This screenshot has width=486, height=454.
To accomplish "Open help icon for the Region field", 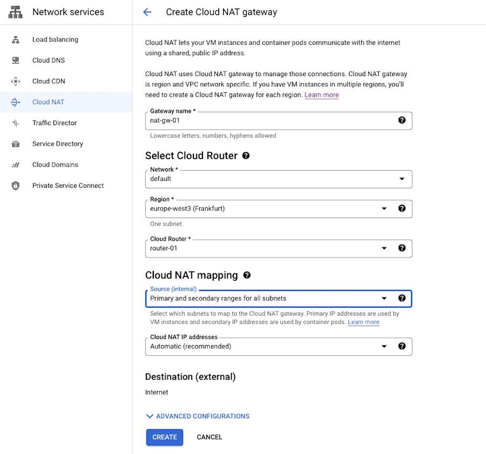I will coord(402,208).
